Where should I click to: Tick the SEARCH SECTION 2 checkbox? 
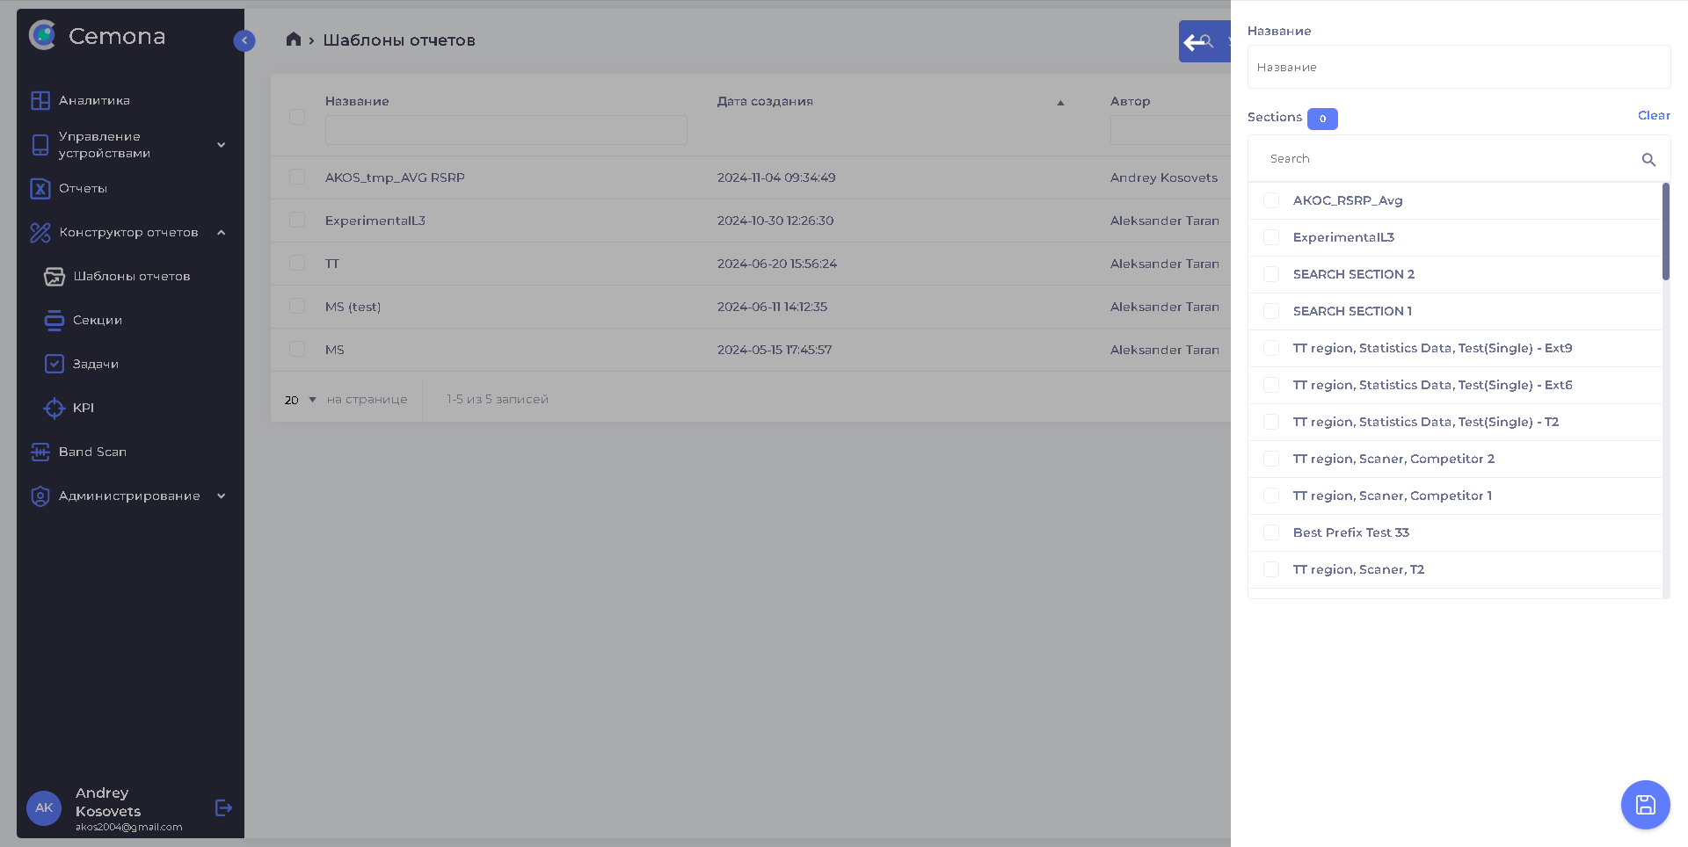[1270, 274]
